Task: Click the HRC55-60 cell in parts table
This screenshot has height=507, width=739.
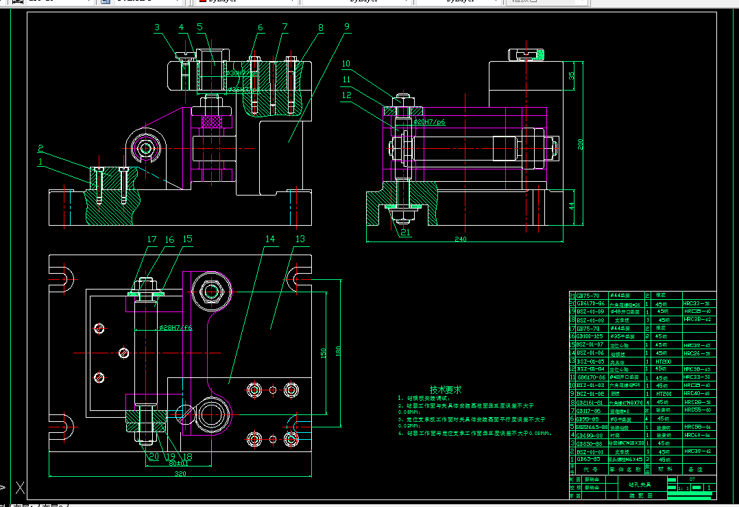Action: click(x=698, y=410)
